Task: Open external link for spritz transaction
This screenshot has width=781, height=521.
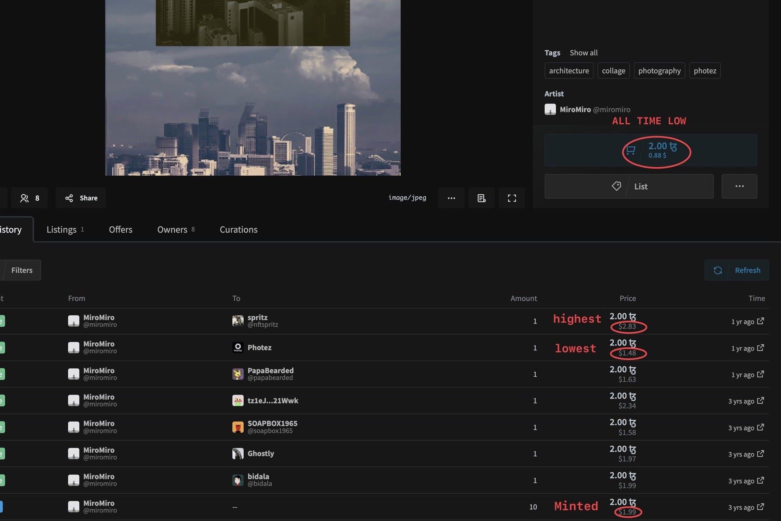Action: 760,321
